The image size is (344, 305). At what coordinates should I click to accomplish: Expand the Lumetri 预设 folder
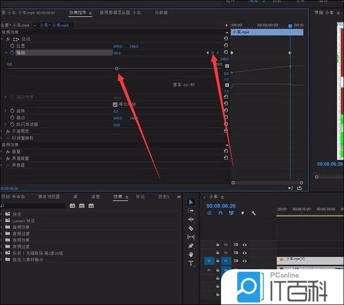coord(1,221)
